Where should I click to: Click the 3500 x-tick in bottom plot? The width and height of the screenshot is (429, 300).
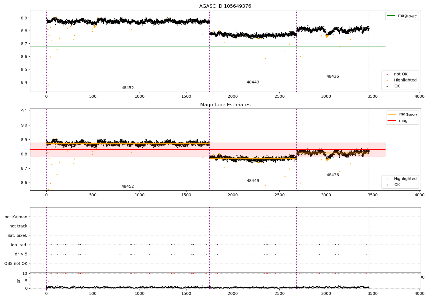coord(373,293)
